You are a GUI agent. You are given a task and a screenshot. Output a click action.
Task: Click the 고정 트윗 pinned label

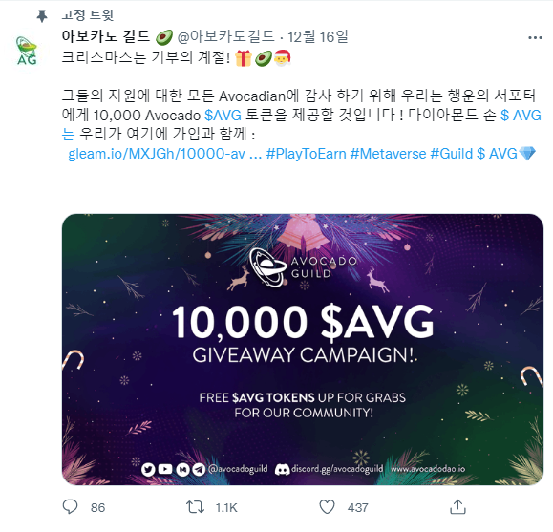click(88, 15)
